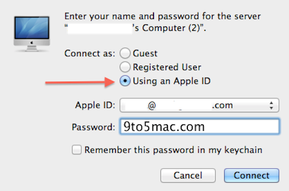This screenshot has width=289, height=191.
Task: Click the red arrow annotation
Action: pyautogui.click(x=80, y=82)
